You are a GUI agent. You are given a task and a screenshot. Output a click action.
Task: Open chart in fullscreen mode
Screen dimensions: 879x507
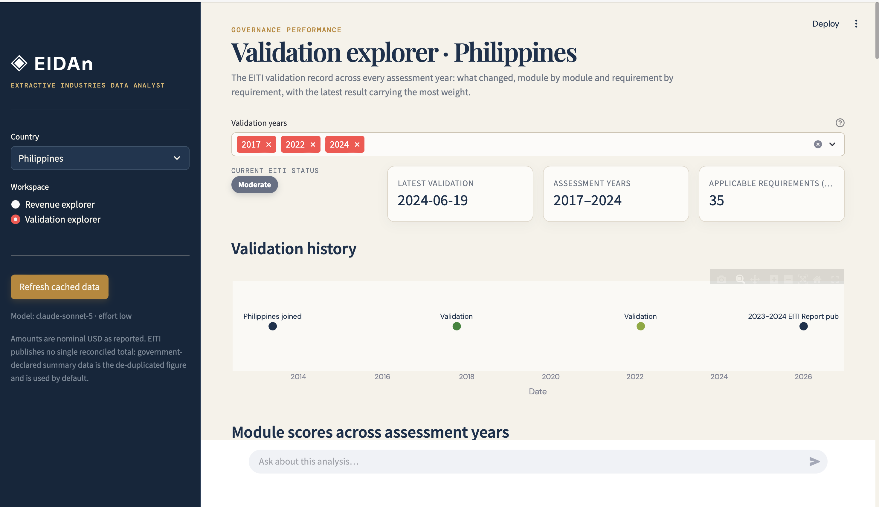[835, 279]
